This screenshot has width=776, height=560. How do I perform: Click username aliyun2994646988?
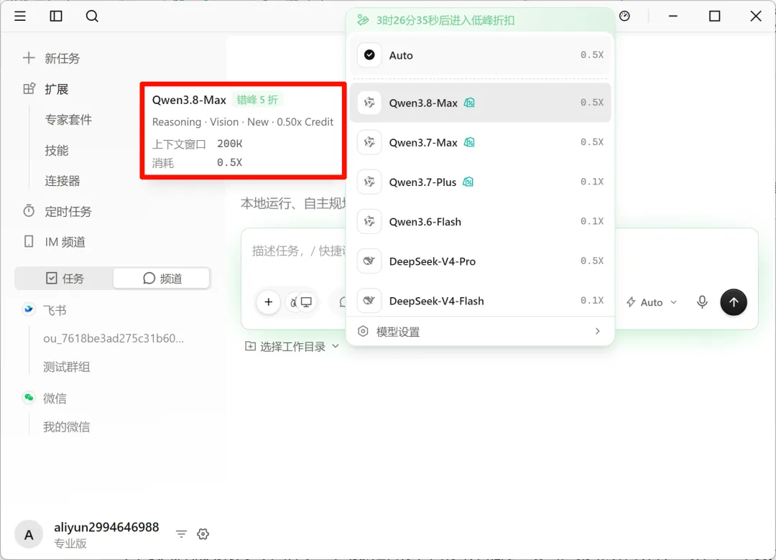coord(106,528)
